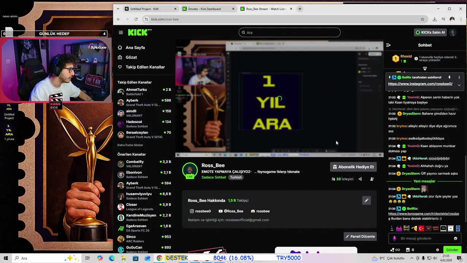Image resolution: width=467 pixels, height=263 pixels.
Task: Edit the Ross_Bee Hakkında section
Action: point(366,200)
